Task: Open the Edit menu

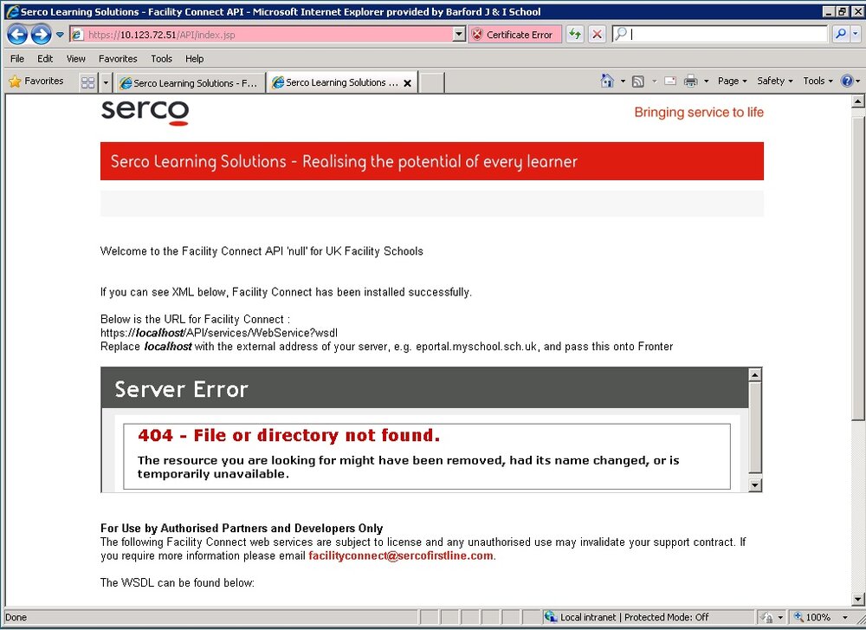Action: point(45,59)
